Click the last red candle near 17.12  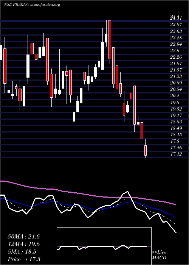pyautogui.click(x=146, y=150)
